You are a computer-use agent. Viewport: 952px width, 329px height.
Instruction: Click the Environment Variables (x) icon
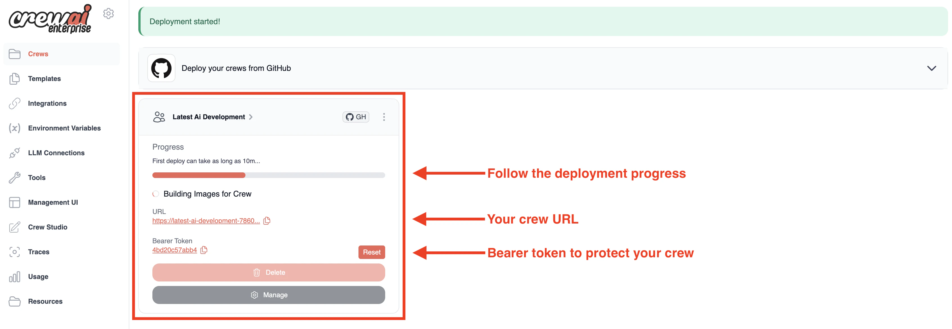[14, 128]
